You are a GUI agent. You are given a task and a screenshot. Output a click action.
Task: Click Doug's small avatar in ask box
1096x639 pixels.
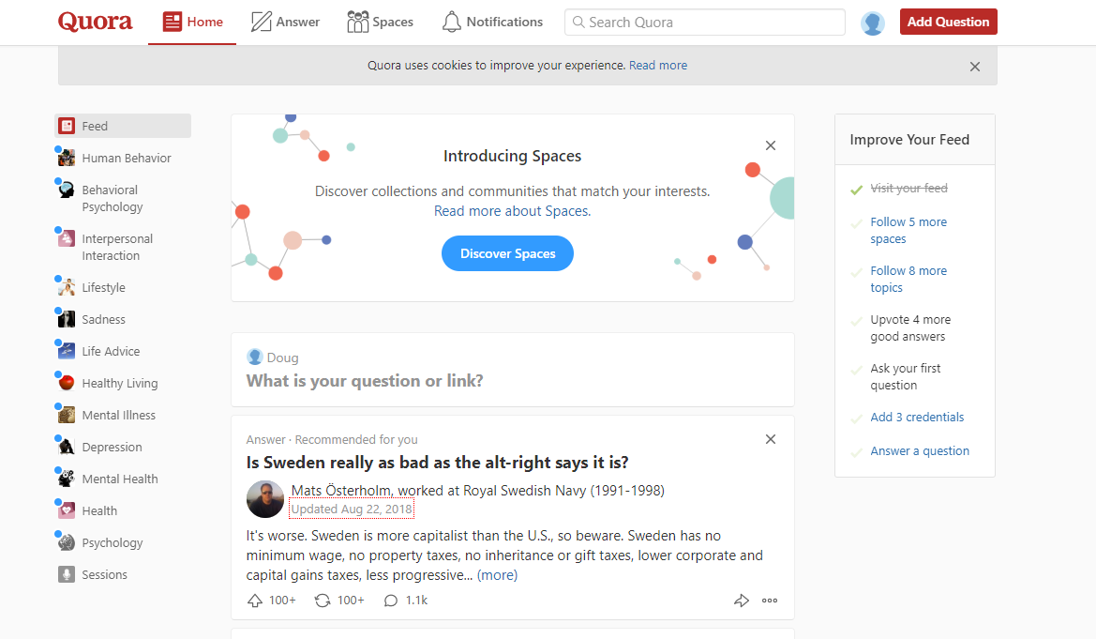tap(254, 357)
